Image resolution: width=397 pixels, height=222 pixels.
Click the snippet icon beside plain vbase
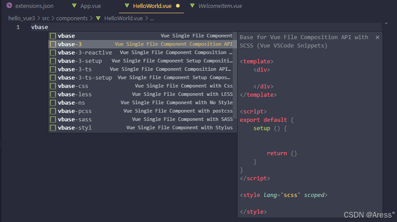point(53,36)
